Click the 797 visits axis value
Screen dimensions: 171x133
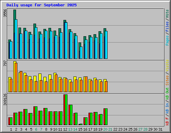[5, 63]
